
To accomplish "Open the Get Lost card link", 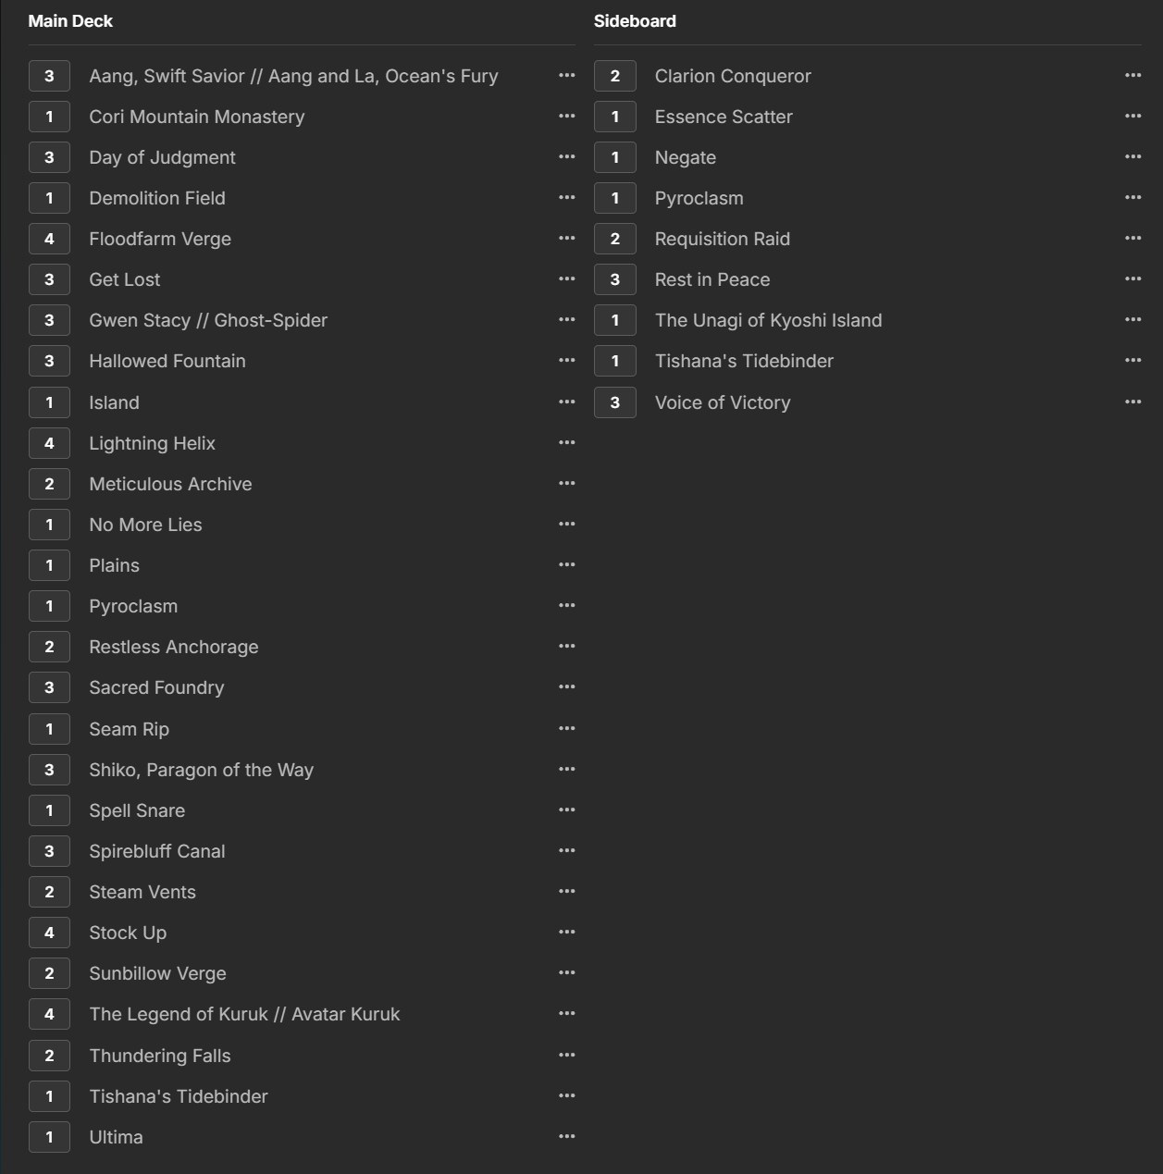I will click(125, 279).
